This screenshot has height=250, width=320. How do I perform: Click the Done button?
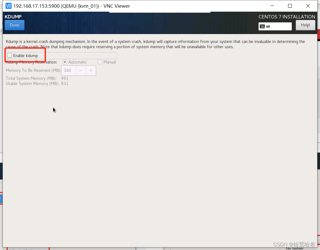click(14, 25)
